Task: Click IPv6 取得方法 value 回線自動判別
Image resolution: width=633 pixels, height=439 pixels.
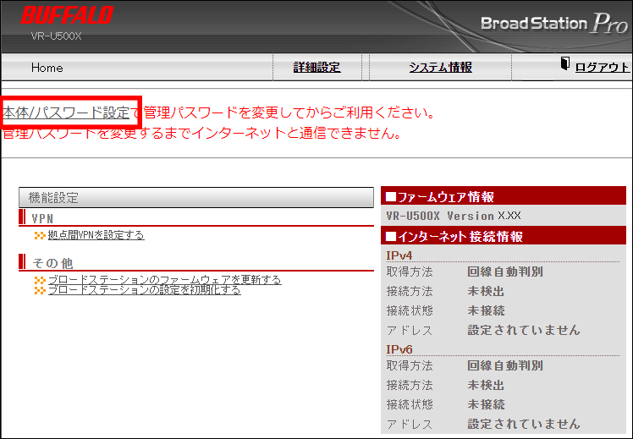Action: pyautogui.click(x=505, y=365)
